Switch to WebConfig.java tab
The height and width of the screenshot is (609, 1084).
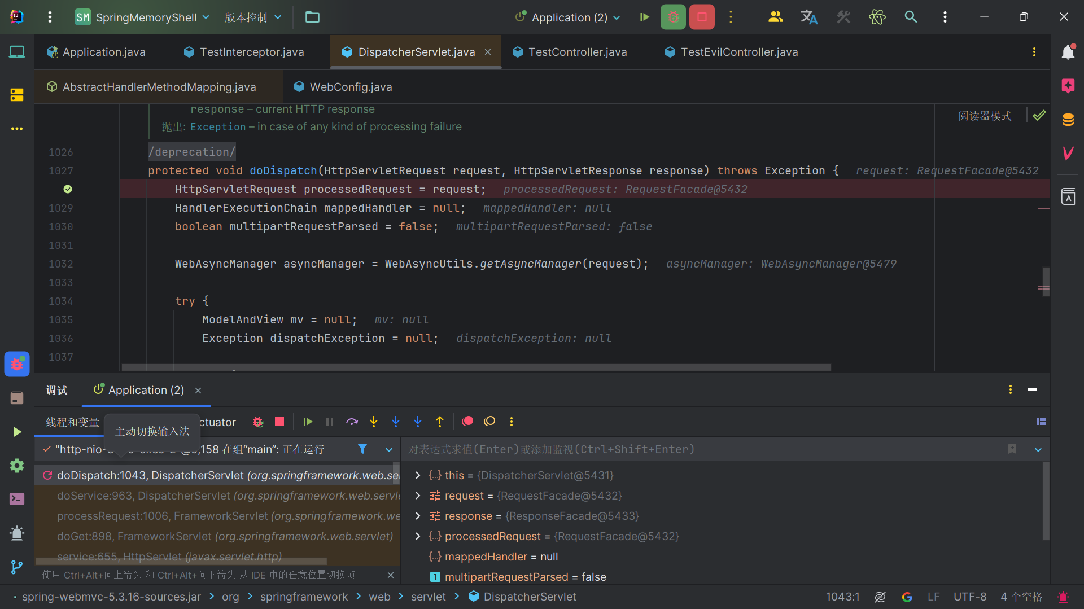click(343, 87)
